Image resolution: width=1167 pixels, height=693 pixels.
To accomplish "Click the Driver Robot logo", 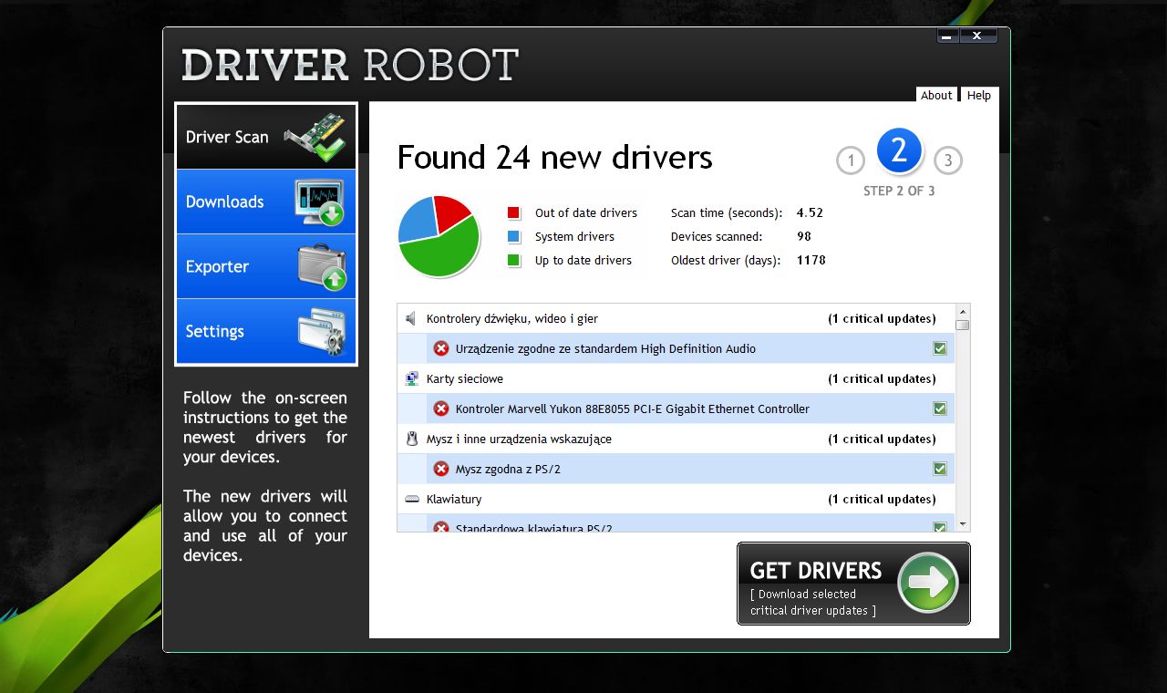I will pos(350,65).
